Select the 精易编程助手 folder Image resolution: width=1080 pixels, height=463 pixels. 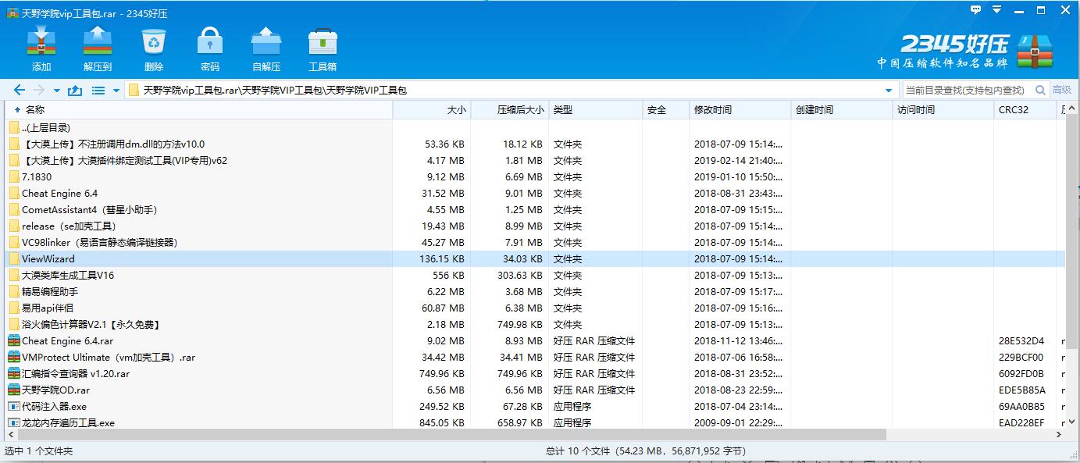click(x=535, y=291)
